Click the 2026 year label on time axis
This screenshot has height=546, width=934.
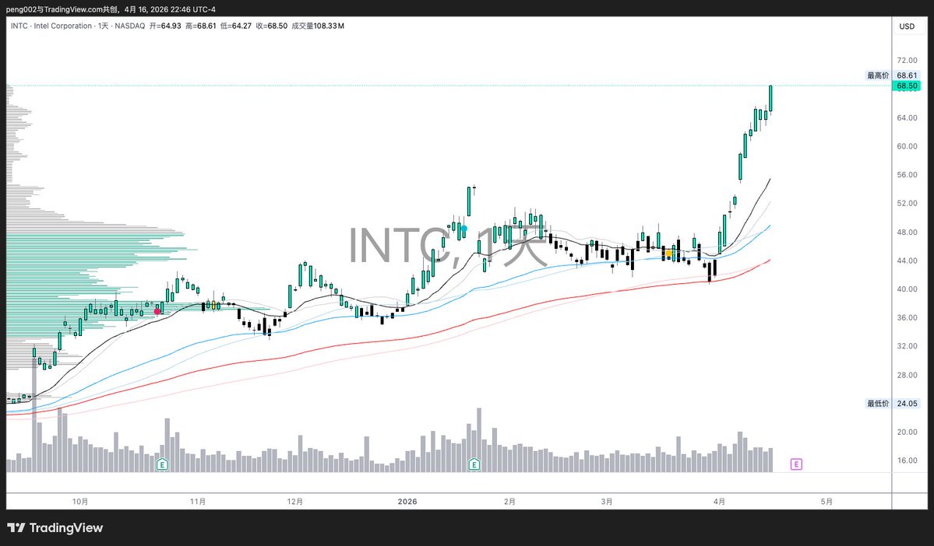click(x=407, y=502)
